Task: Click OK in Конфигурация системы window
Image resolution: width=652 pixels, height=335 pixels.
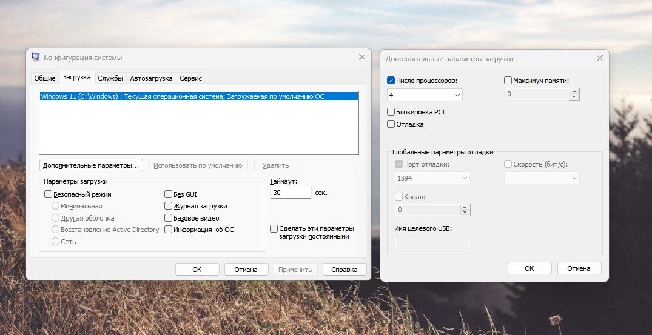Action: 197,270
